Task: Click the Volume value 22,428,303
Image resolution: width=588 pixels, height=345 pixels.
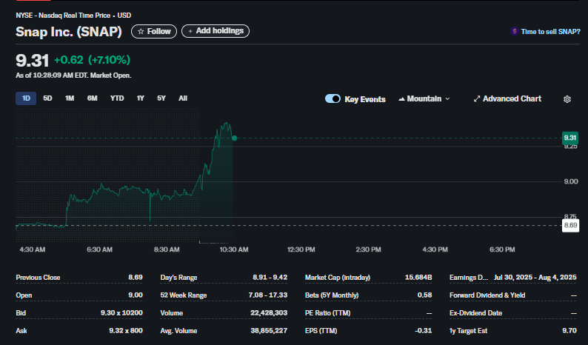Action: (269, 312)
